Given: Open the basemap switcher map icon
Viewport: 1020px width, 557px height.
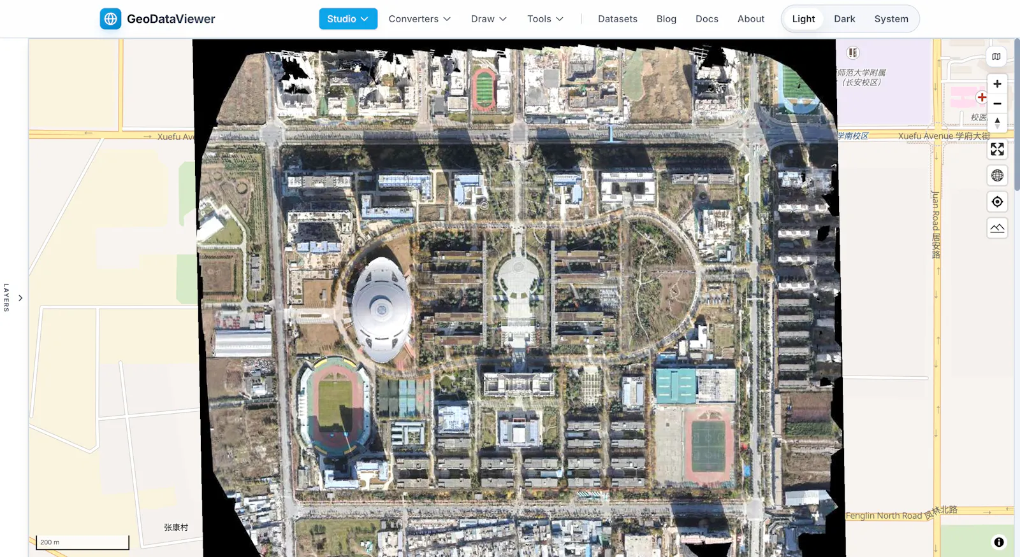Looking at the screenshot, I should click(996, 57).
